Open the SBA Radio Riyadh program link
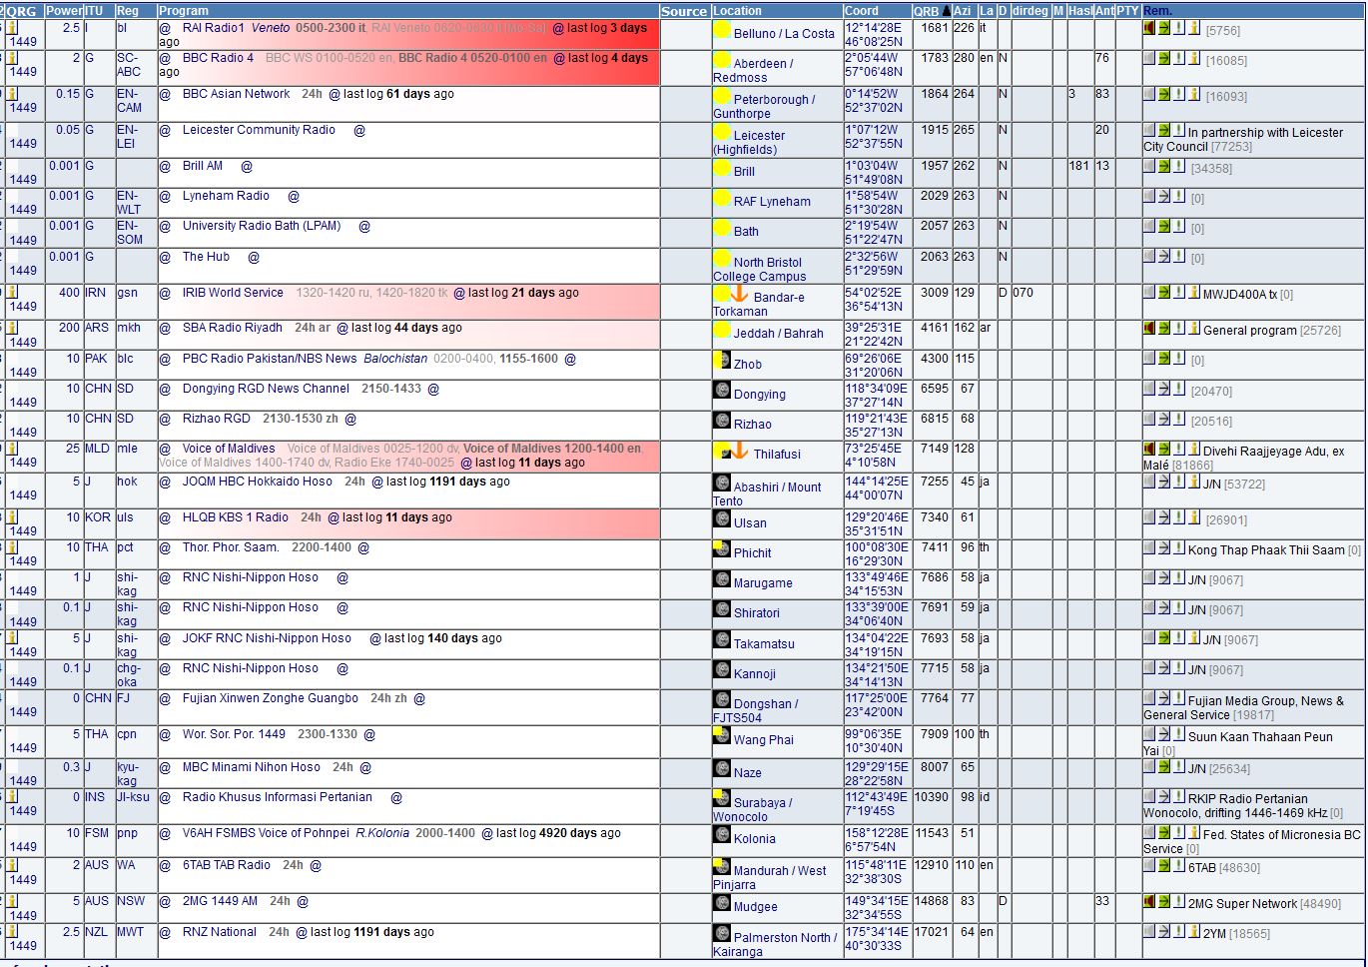This screenshot has height=967, width=1368. (233, 328)
